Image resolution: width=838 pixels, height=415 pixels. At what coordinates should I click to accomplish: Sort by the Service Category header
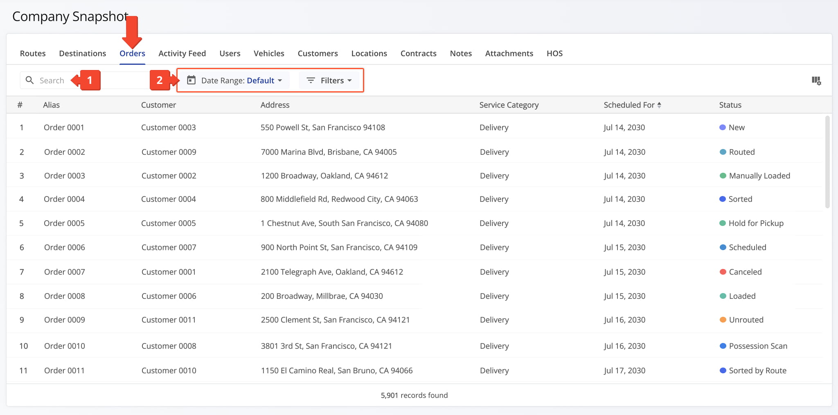pos(509,105)
